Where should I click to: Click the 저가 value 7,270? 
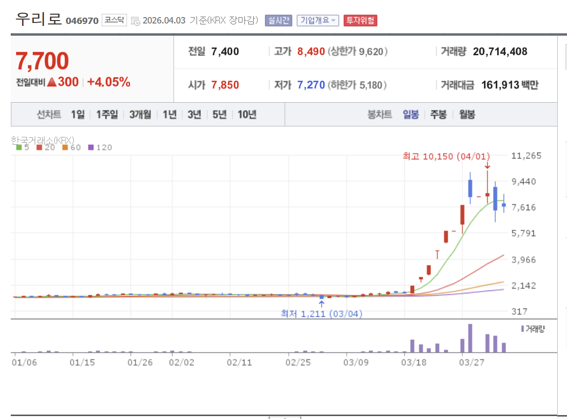[311, 85]
